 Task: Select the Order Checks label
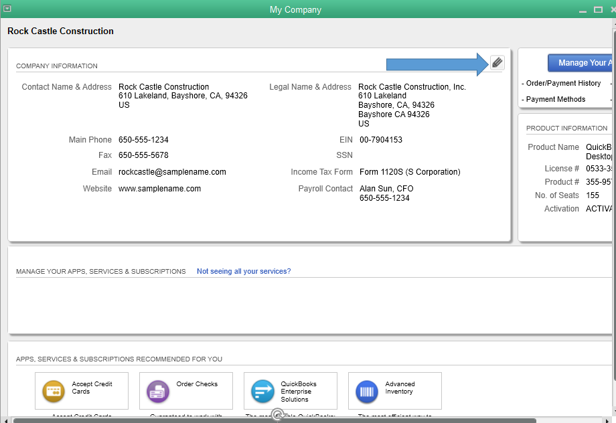pyautogui.click(x=197, y=384)
